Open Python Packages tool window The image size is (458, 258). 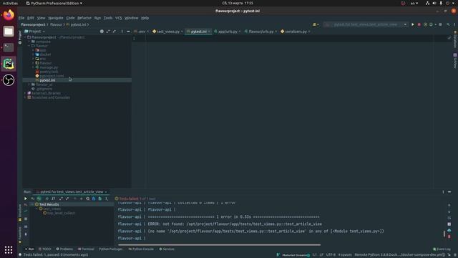coord(111,249)
